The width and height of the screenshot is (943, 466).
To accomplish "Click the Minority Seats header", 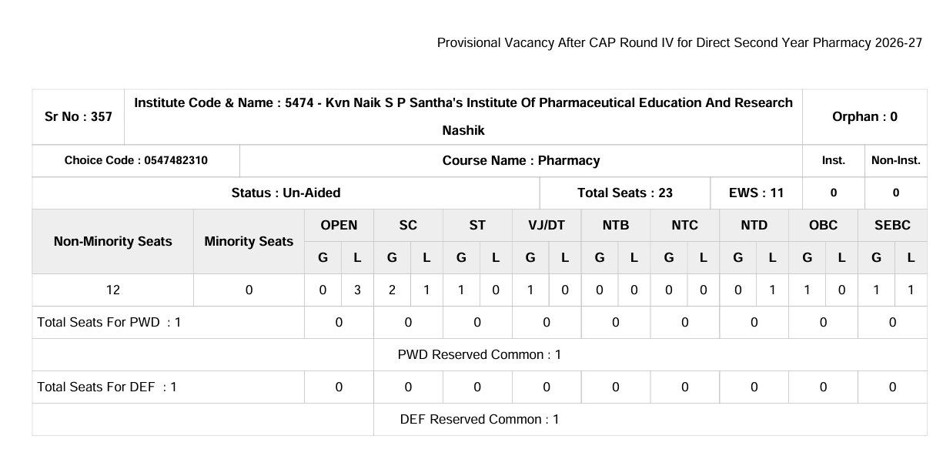I will point(249,241).
